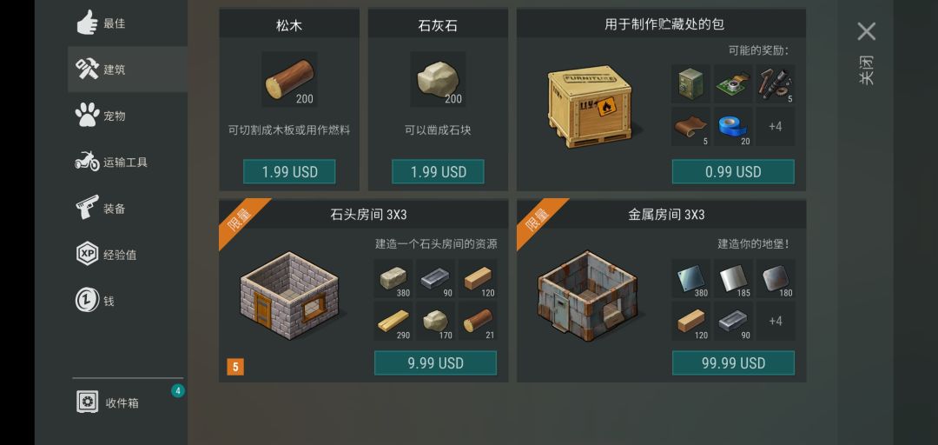
Task: Buy 石灰石 for 1.99 USD
Action: (x=438, y=172)
